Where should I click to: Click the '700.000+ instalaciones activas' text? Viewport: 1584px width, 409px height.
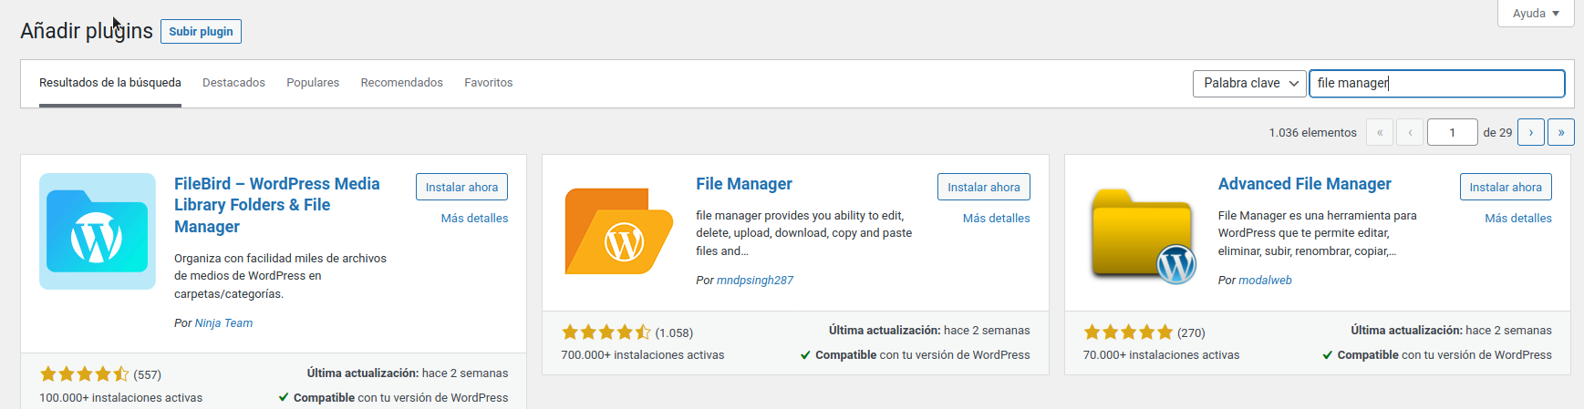point(643,355)
